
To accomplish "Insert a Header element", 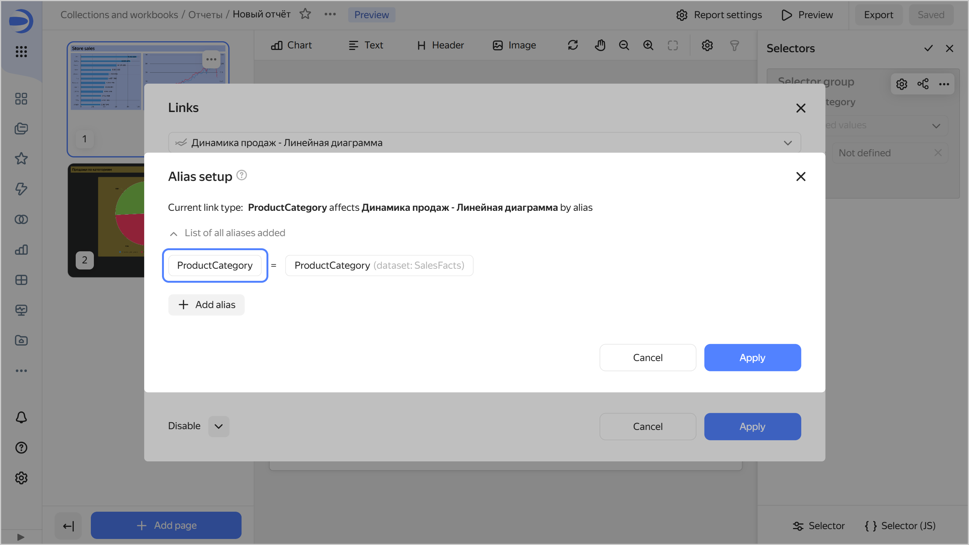I will [x=440, y=45].
